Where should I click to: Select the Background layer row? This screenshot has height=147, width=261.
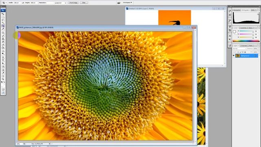tap(246, 56)
